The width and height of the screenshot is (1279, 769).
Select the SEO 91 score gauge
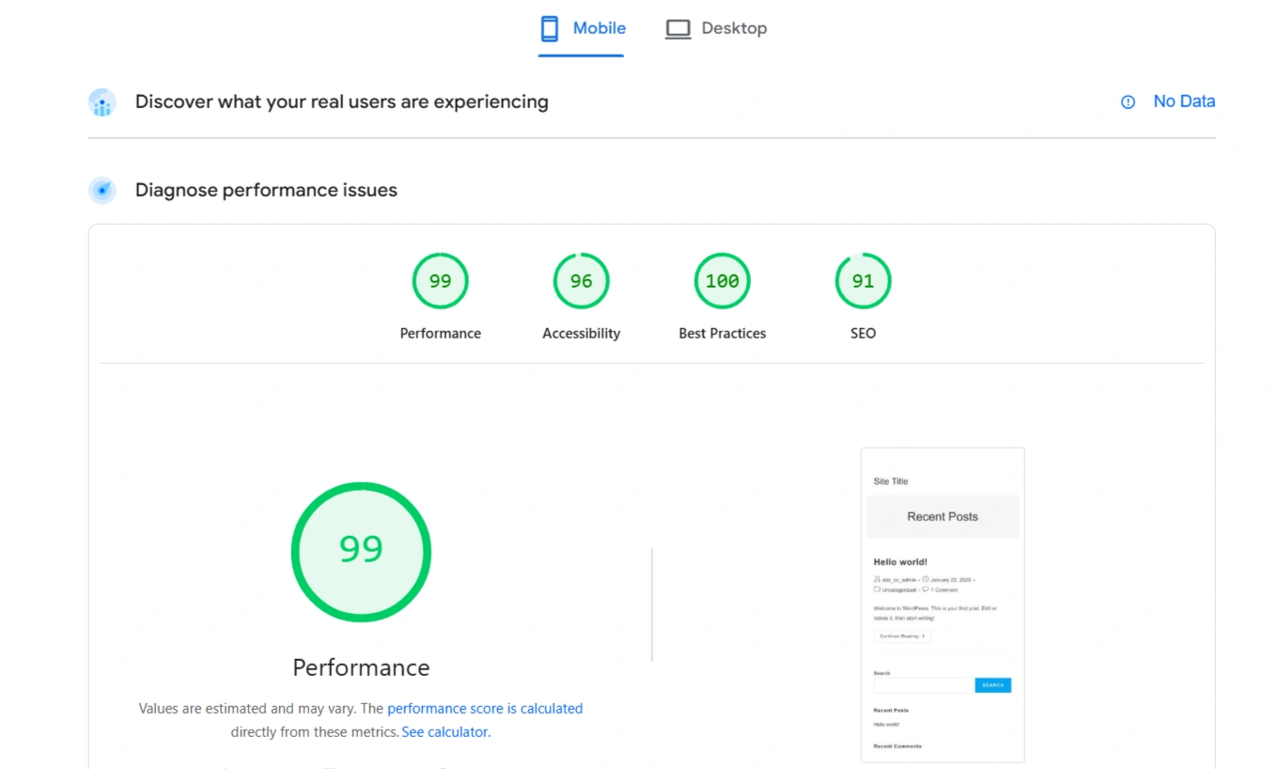[x=863, y=281]
